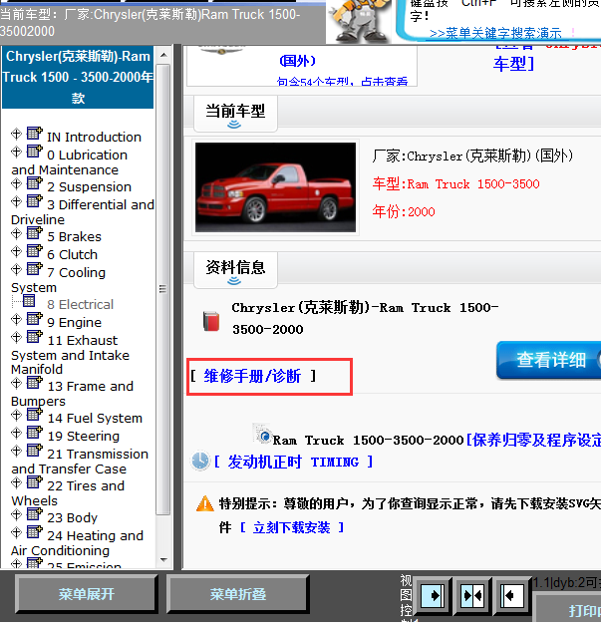
Task: Open the 当前车型 section tab
Action: tap(235, 114)
